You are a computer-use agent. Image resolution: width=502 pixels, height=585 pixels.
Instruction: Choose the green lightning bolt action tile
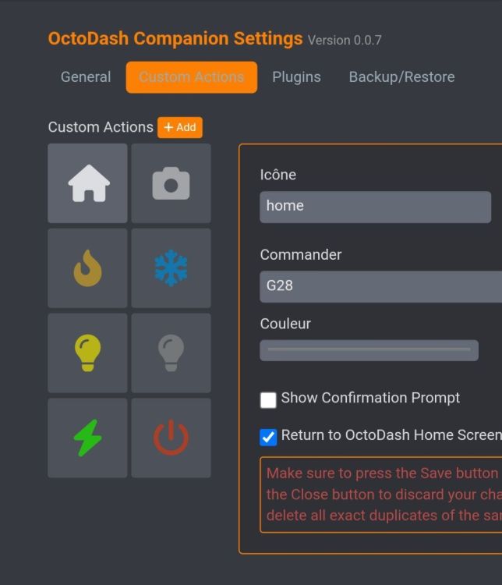pyautogui.click(x=87, y=438)
